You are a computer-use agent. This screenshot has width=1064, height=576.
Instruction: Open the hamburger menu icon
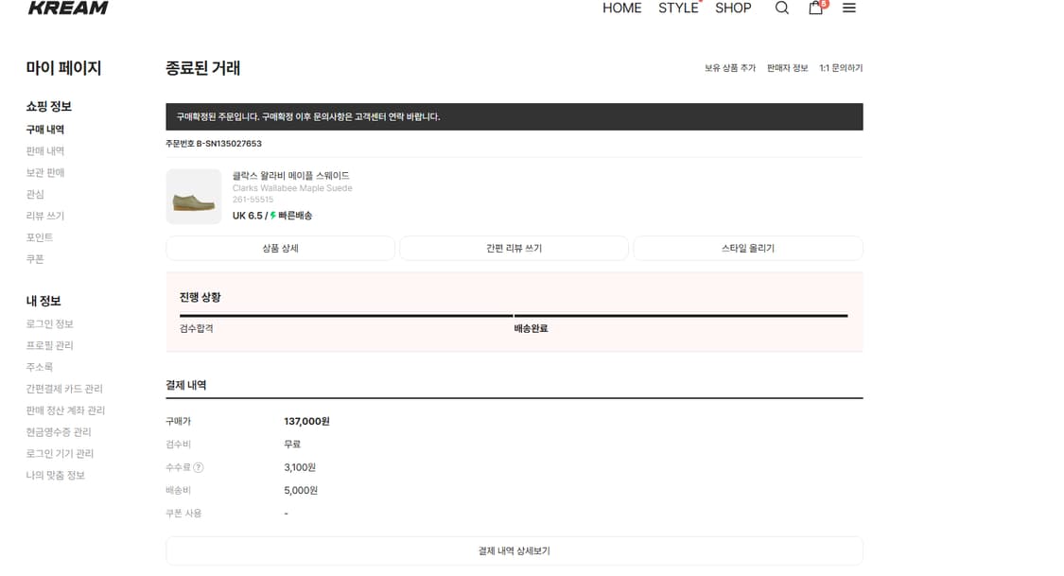click(x=849, y=8)
